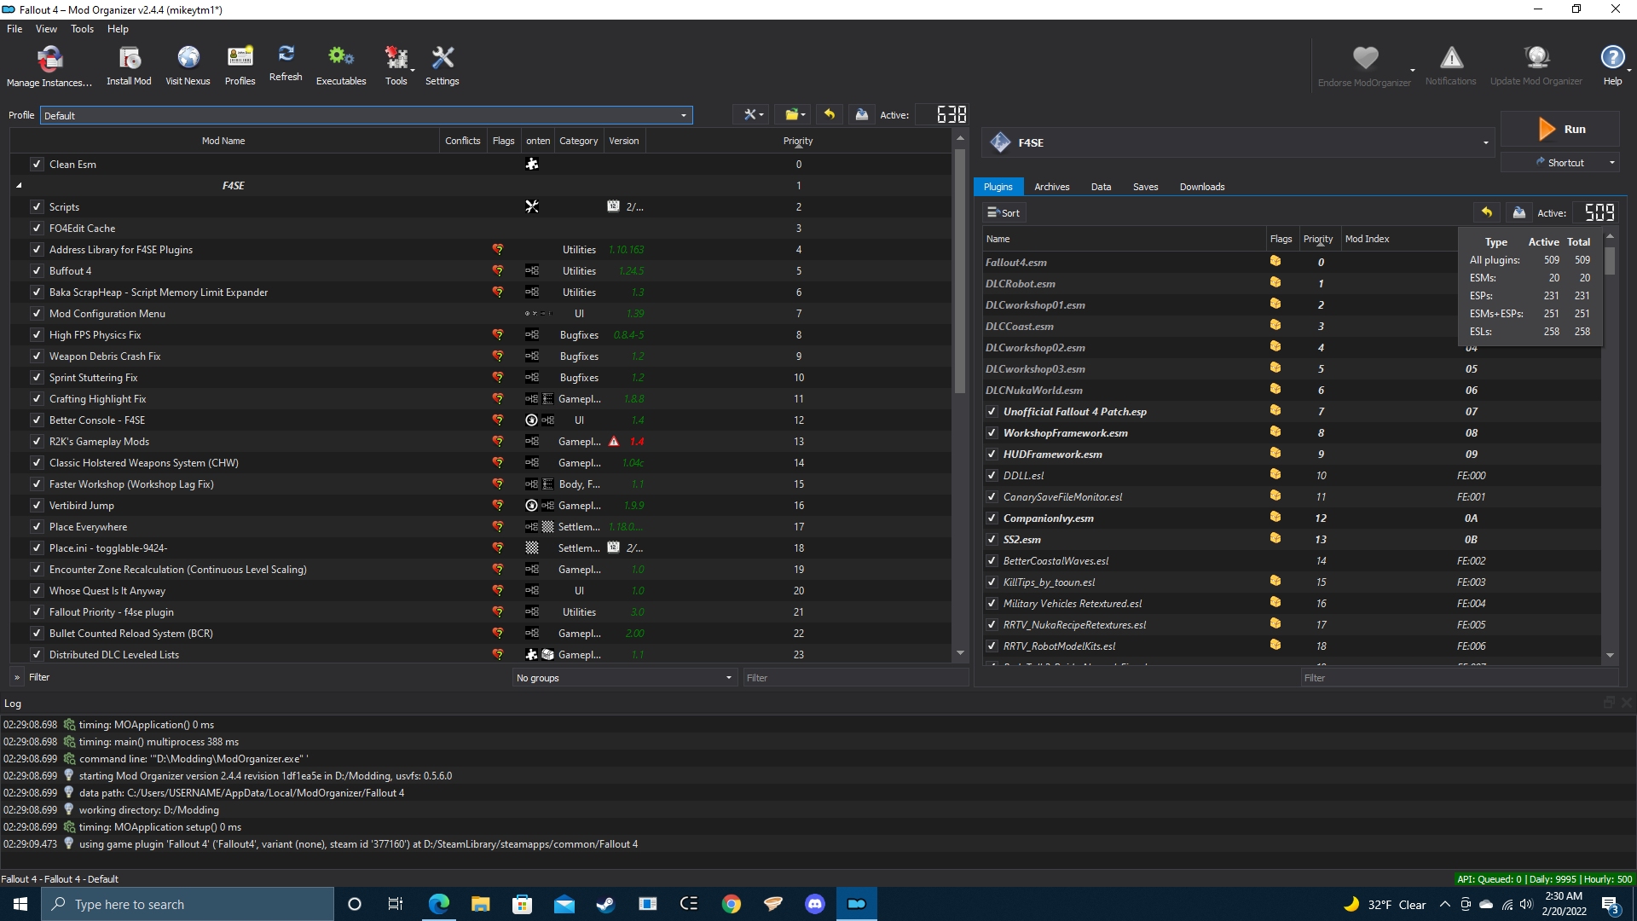Open the File menu

[14, 29]
